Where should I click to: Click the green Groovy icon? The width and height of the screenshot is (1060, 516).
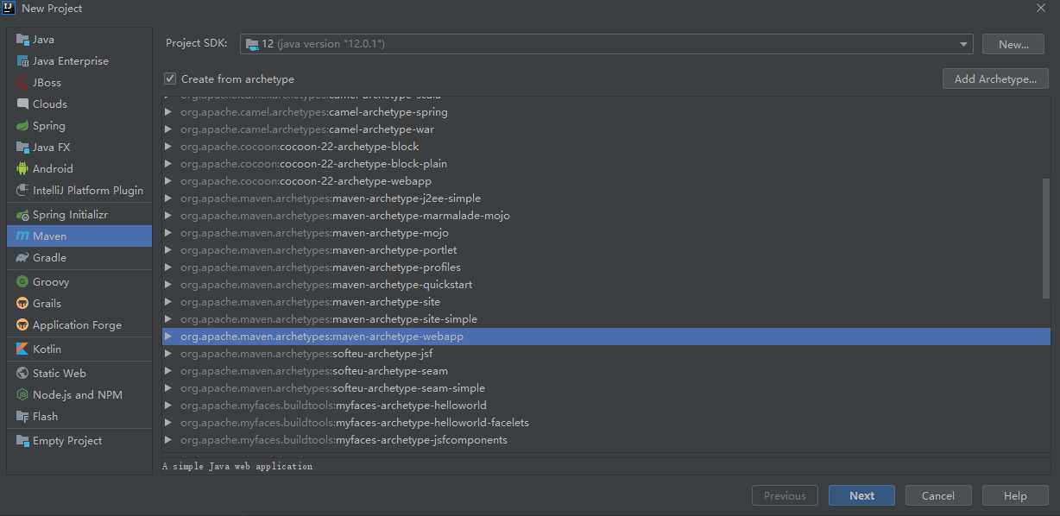click(22, 282)
